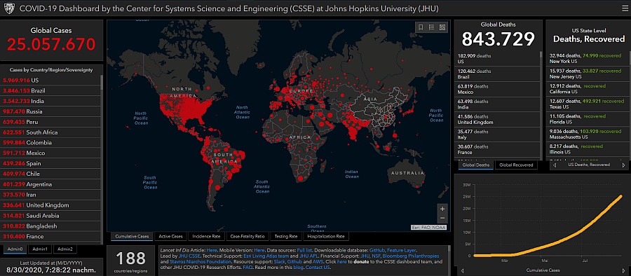
Task: Go to next US state panel arrow
Action: pos(623,165)
